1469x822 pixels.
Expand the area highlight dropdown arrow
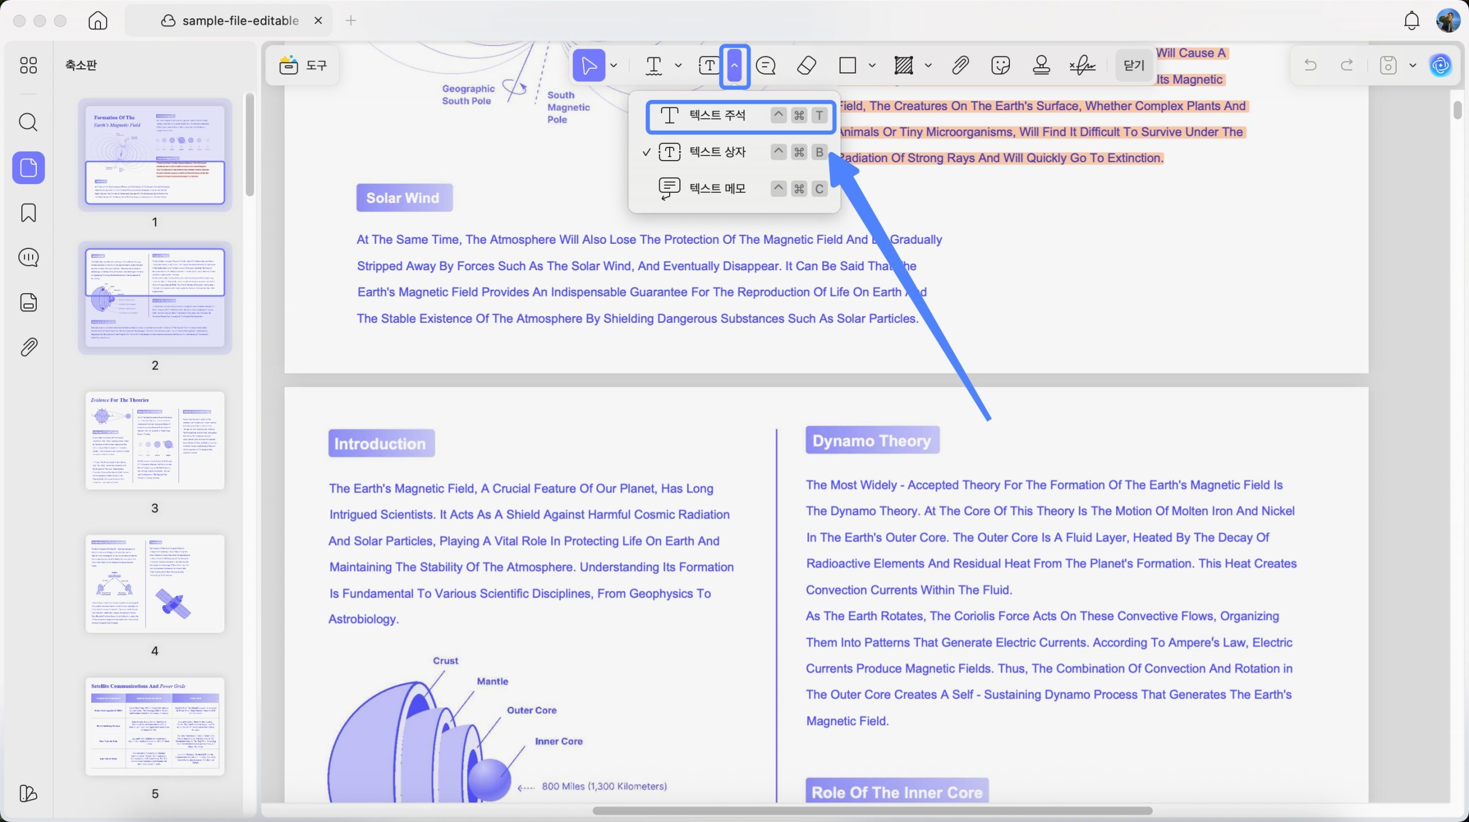click(x=928, y=65)
